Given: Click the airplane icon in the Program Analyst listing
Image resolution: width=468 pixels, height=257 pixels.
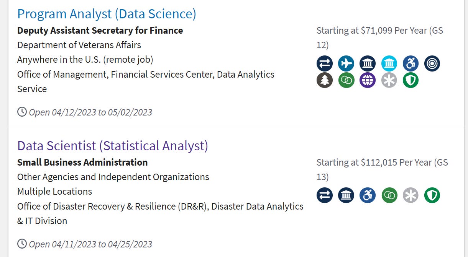Looking at the screenshot, I should tap(346, 63).
